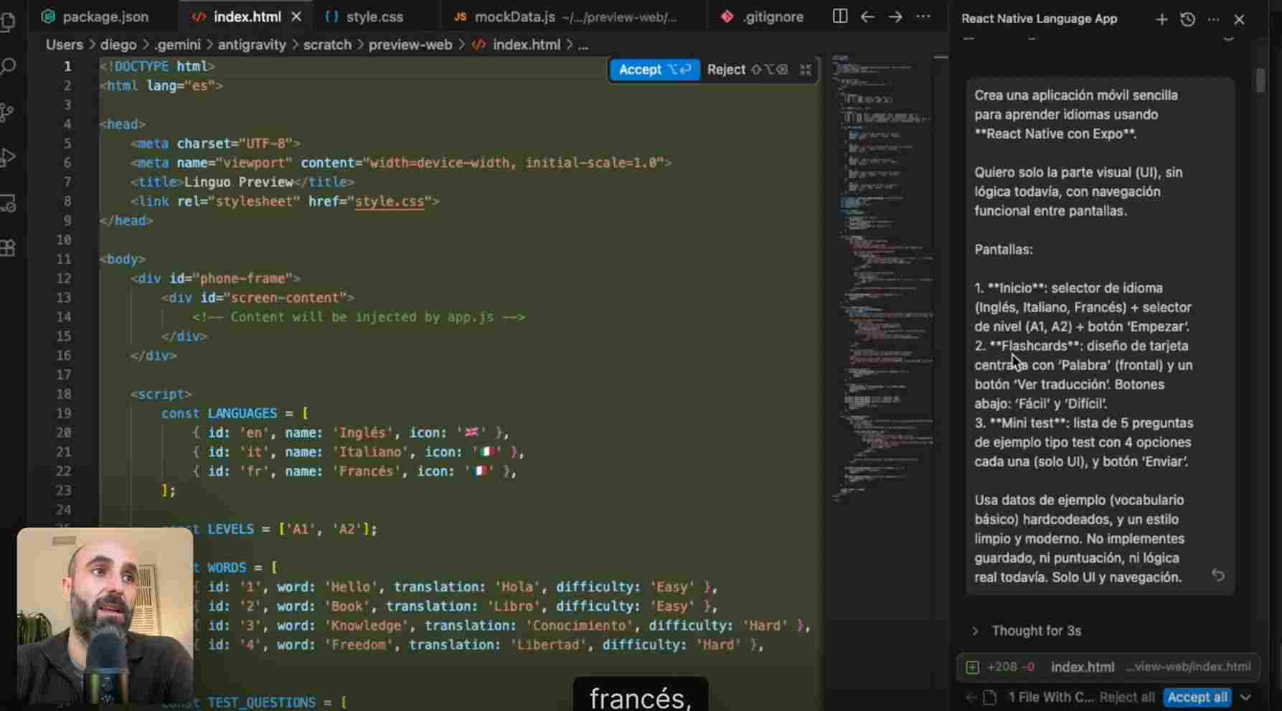1282x711 pixels.
Task: Open editor more actions ellipsis menu
Action: point(923,17)
